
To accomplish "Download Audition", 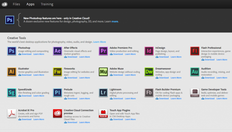I will [208, 78].
